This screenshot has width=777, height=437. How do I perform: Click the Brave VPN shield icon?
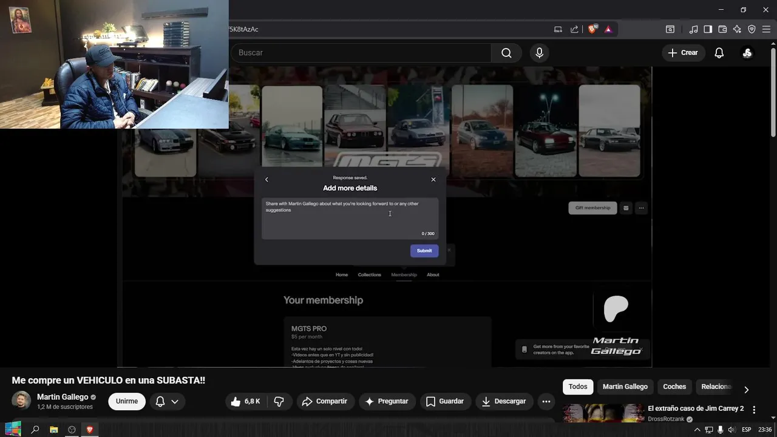pos(752,29)
